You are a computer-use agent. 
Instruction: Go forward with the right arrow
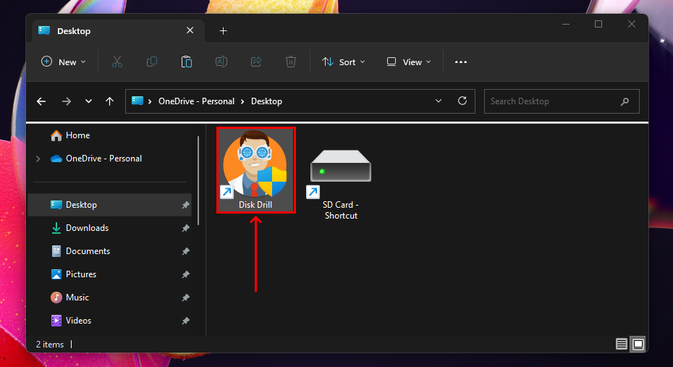click(x=67, y=101)
